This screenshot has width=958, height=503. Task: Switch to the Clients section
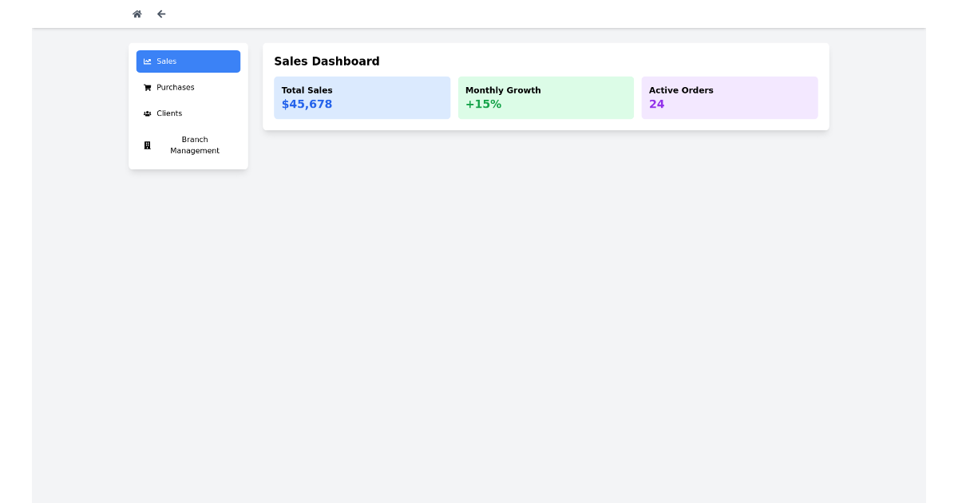(168, 113)
